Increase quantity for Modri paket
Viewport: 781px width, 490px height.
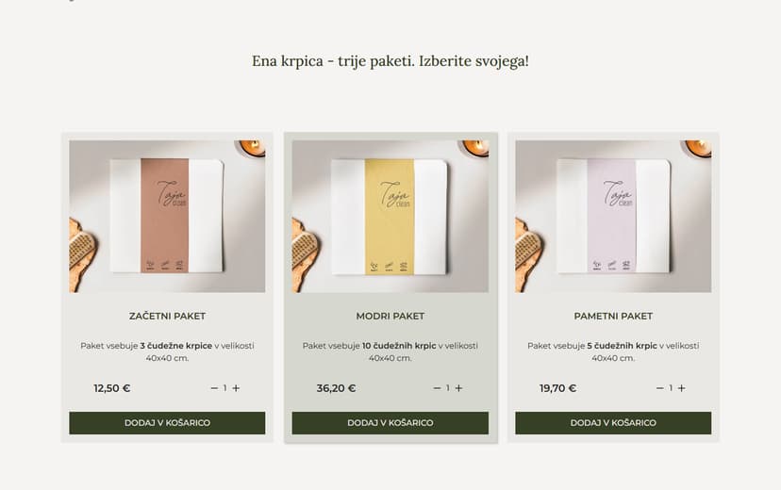458,388
